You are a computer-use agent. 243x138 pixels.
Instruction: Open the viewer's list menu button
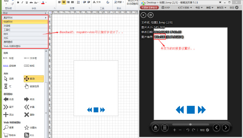point(164,128)
